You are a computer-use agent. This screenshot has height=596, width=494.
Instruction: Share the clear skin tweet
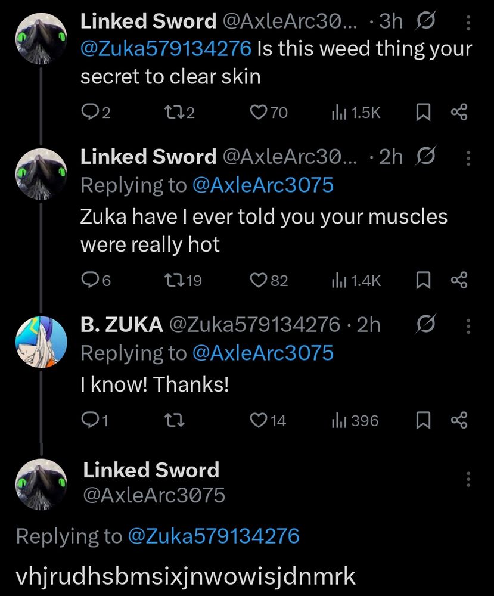[x=459, y=112]
